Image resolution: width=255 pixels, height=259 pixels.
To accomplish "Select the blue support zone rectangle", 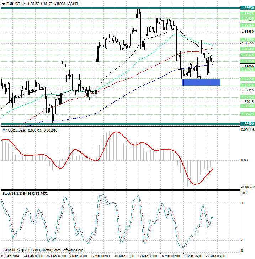I will click(x=201, y=82).
